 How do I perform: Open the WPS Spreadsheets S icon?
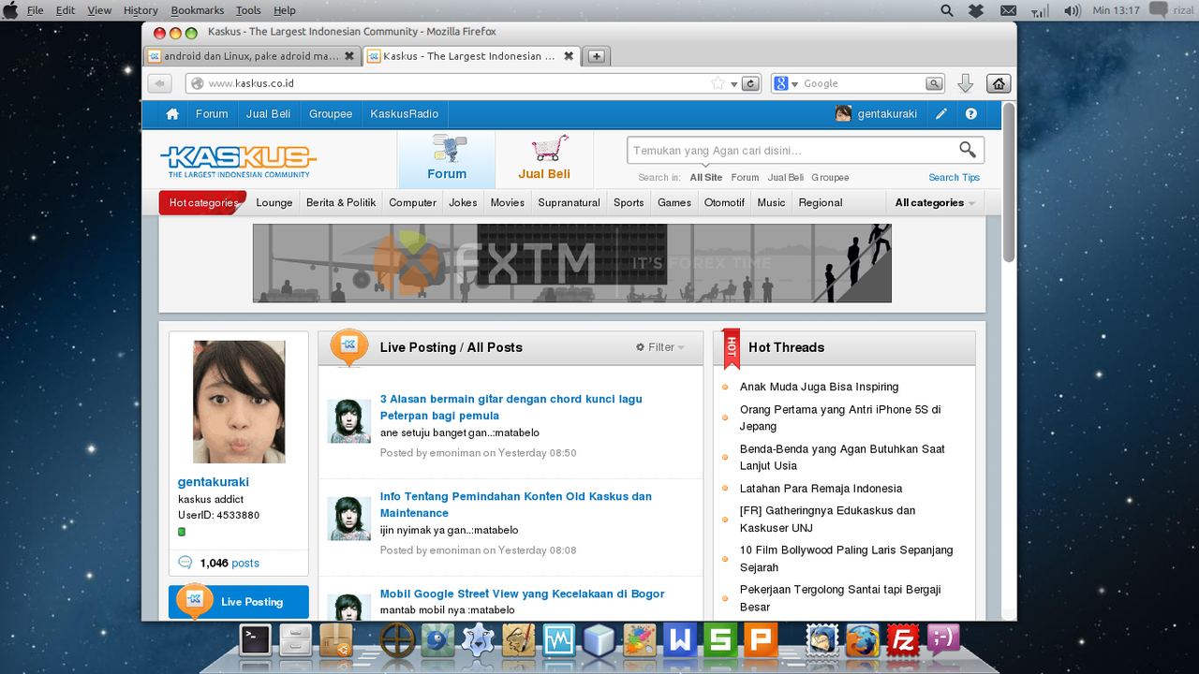[721, 640]
